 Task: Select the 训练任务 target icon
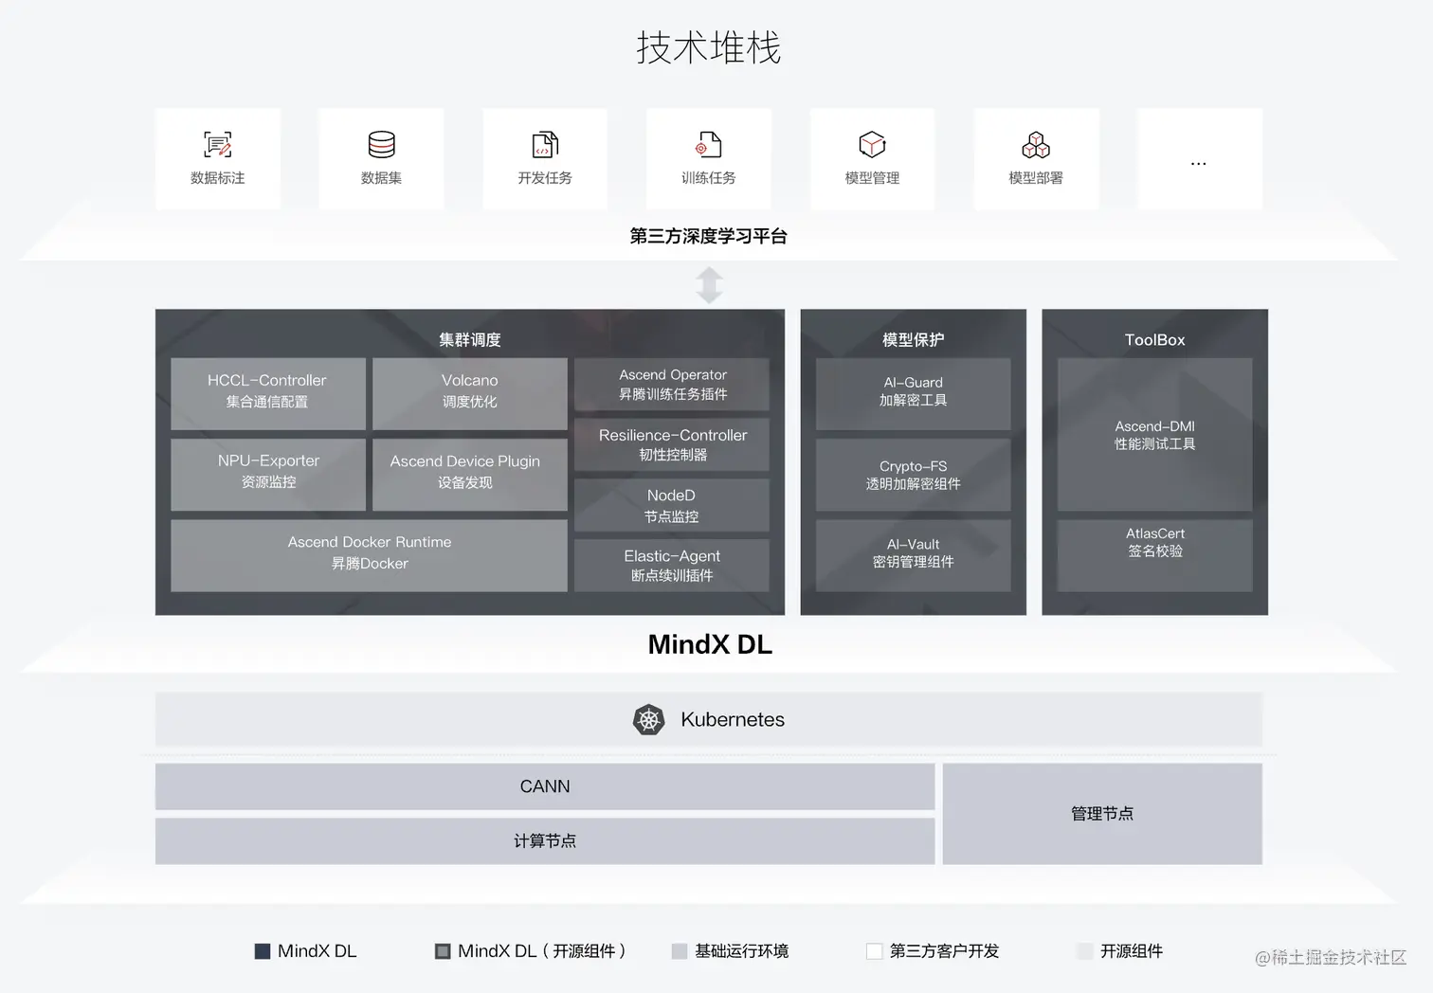click(708, 145)
